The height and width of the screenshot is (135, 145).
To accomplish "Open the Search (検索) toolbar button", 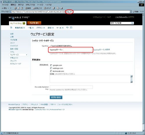I will pyautogui.click(x=28, y=8).
